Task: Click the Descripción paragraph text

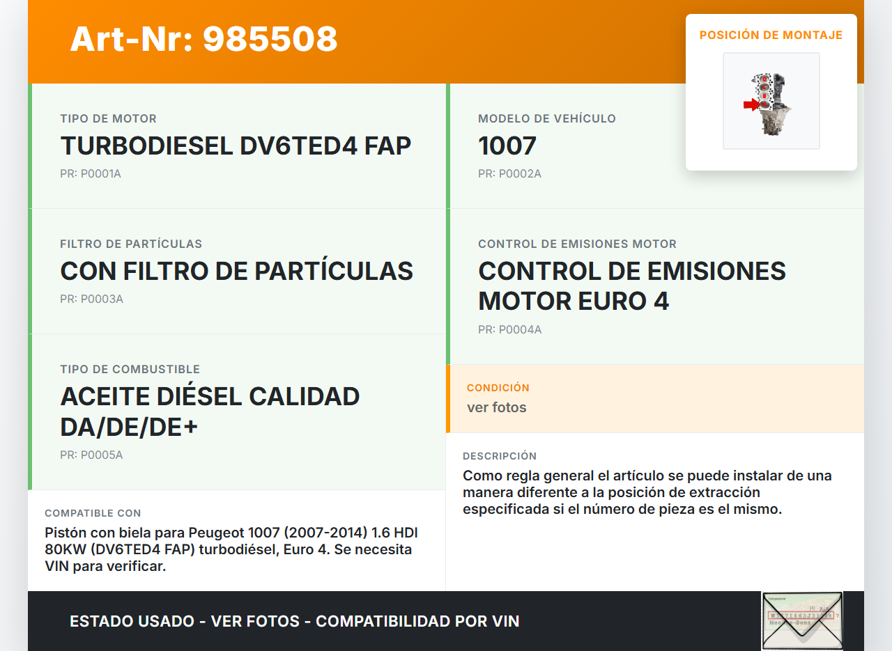Action: tap(647, 492)
